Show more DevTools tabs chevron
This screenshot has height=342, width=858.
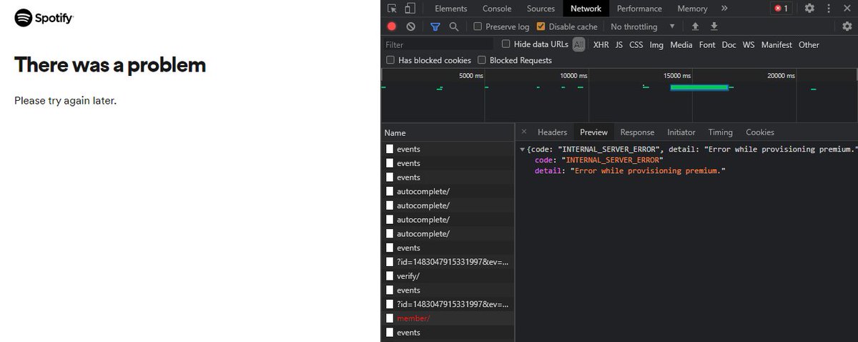coord(724,9)
